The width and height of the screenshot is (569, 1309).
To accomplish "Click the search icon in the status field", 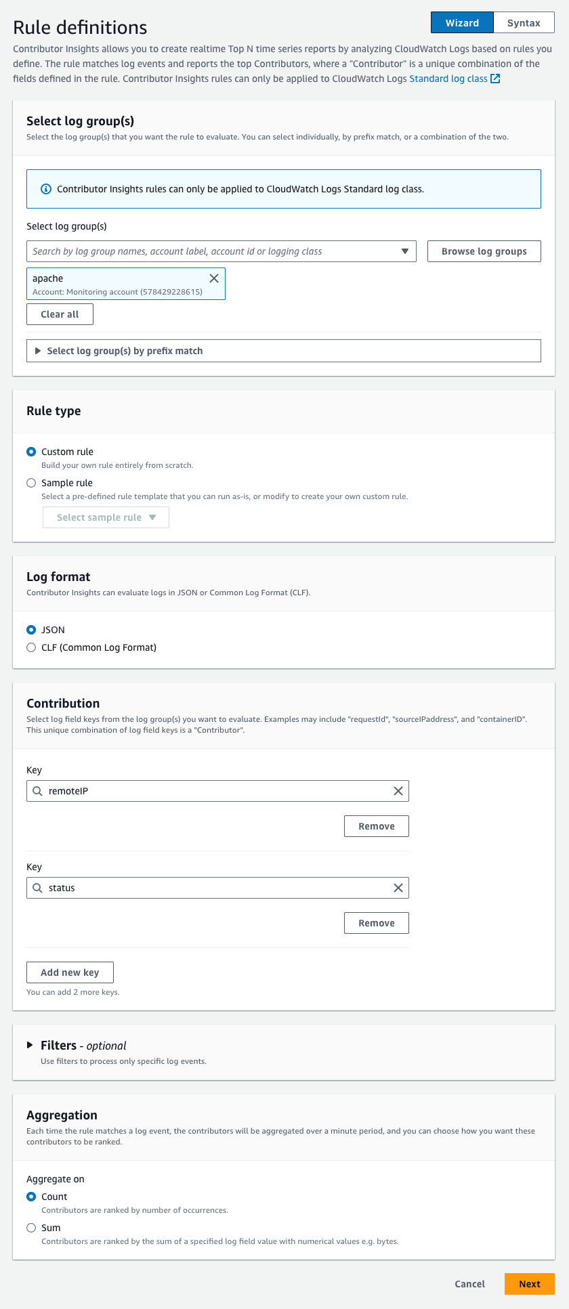I will coord(38,888).
